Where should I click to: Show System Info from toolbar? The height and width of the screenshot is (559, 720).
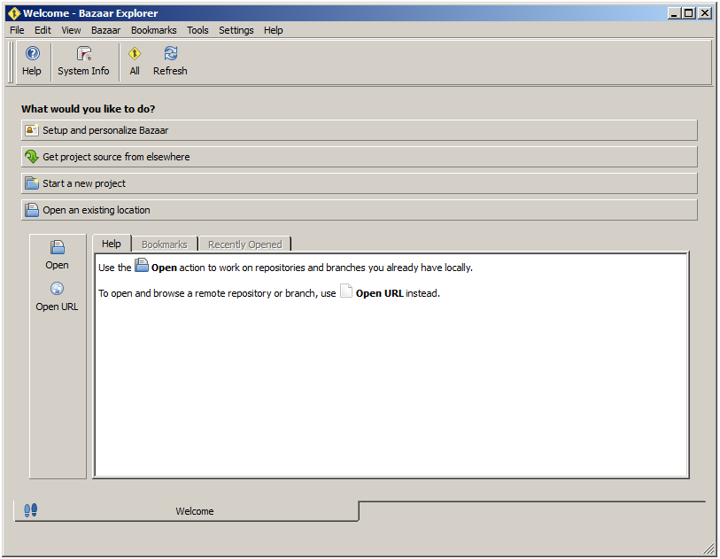pyautogui.click(x=83, y=61)
